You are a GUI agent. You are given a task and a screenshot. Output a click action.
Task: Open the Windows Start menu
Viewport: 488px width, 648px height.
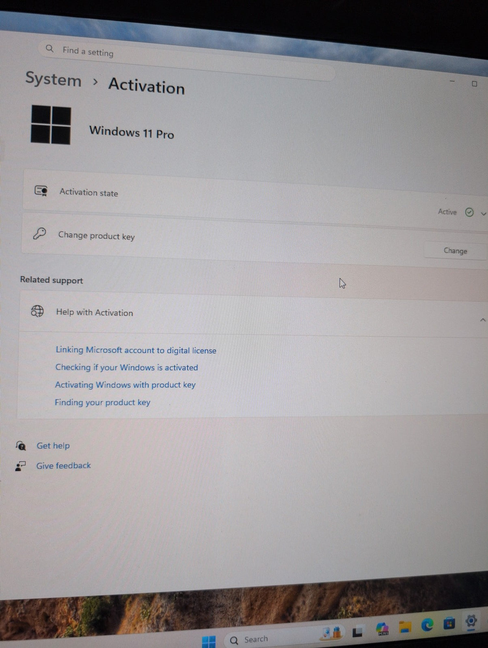point(209,642)
